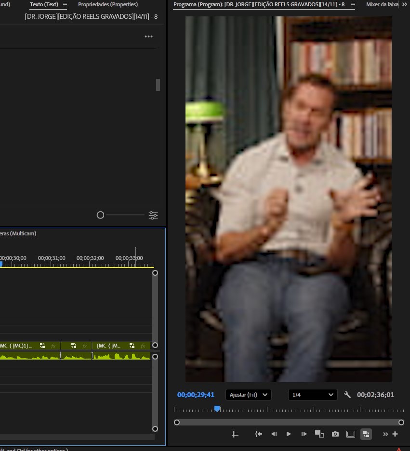410x451 pixels.
Task: Switch to the Mixer da faixa tab
Action: tap(382, 4)
